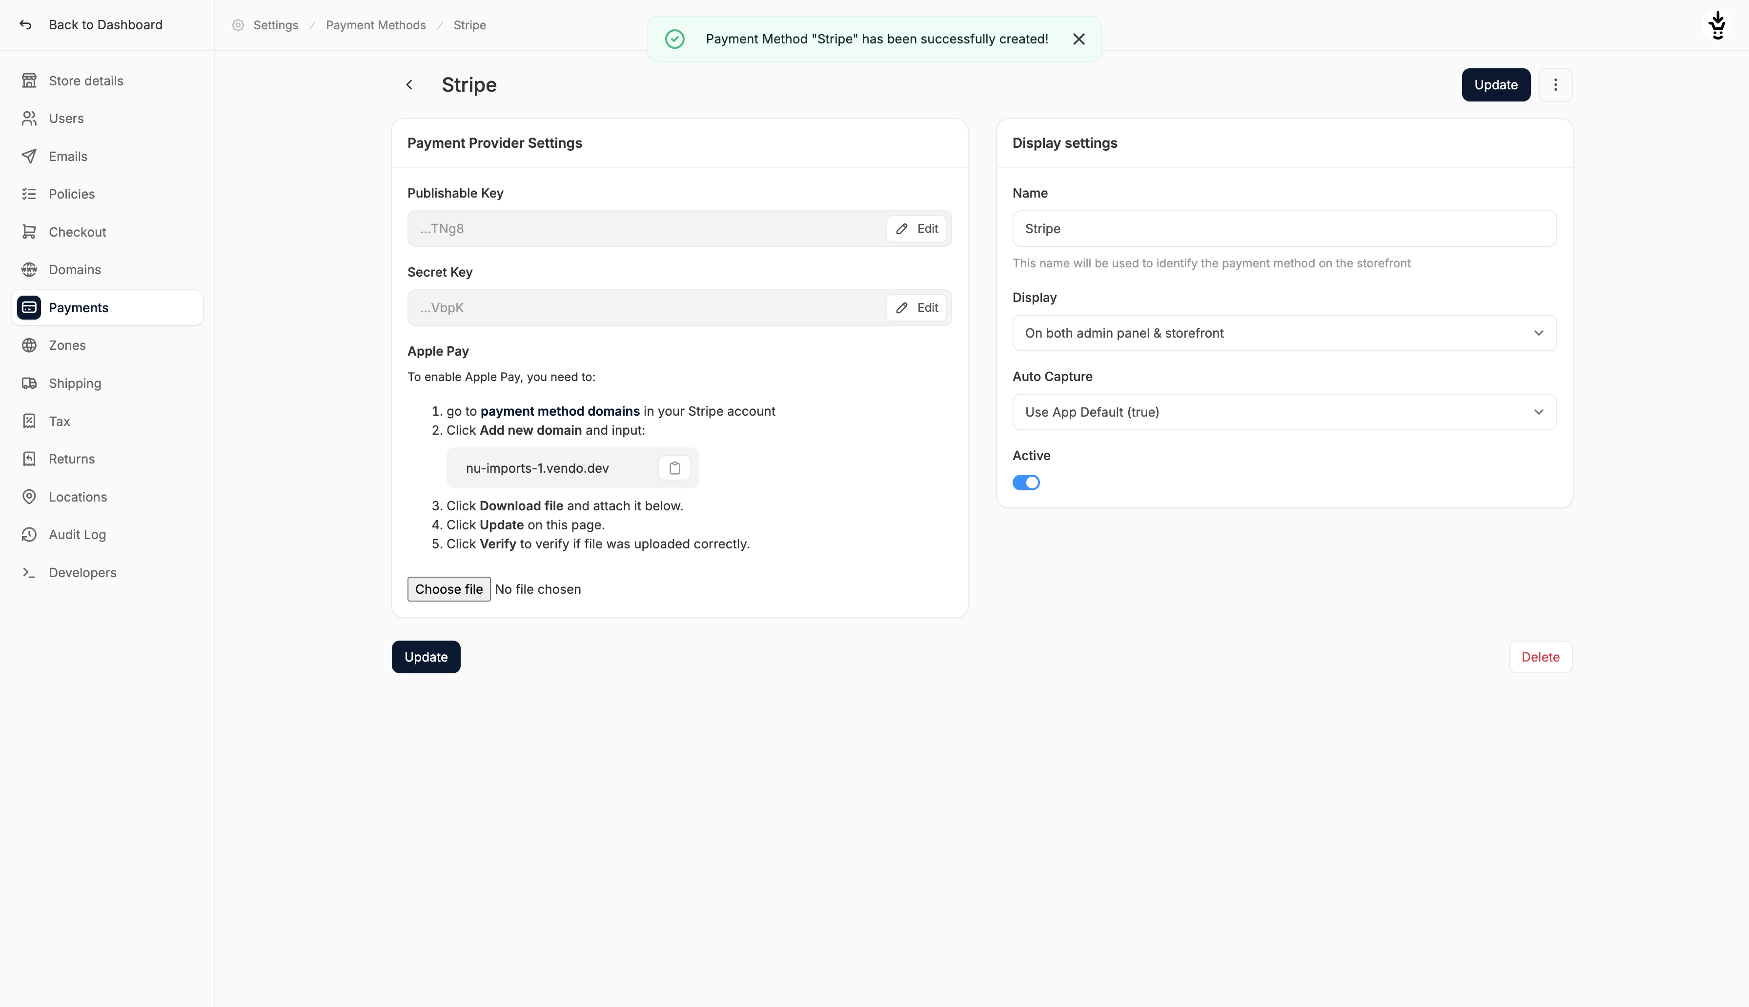Image resolution: width=1749 pixels, height=1007 pixels.
Task: Open Domains in sidebar
Action: click(107, 270)
